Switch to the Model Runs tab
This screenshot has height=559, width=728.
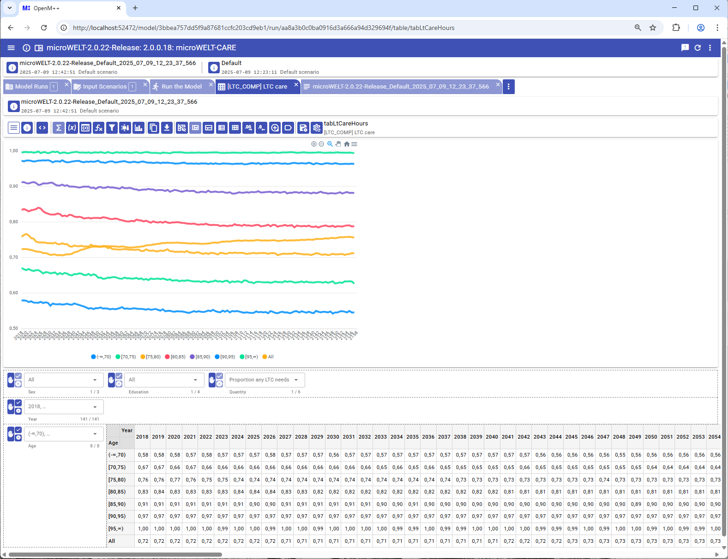tap(31, 87)
